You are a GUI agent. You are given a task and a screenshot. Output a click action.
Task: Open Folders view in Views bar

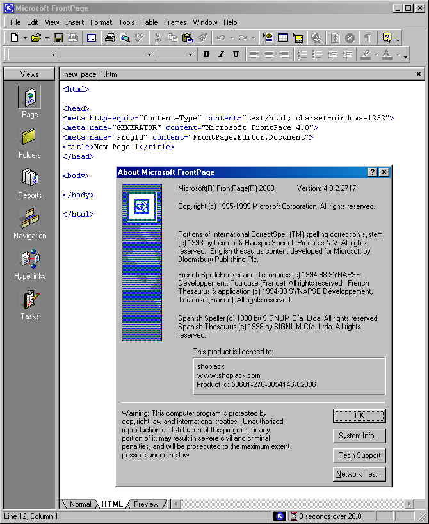29,143
